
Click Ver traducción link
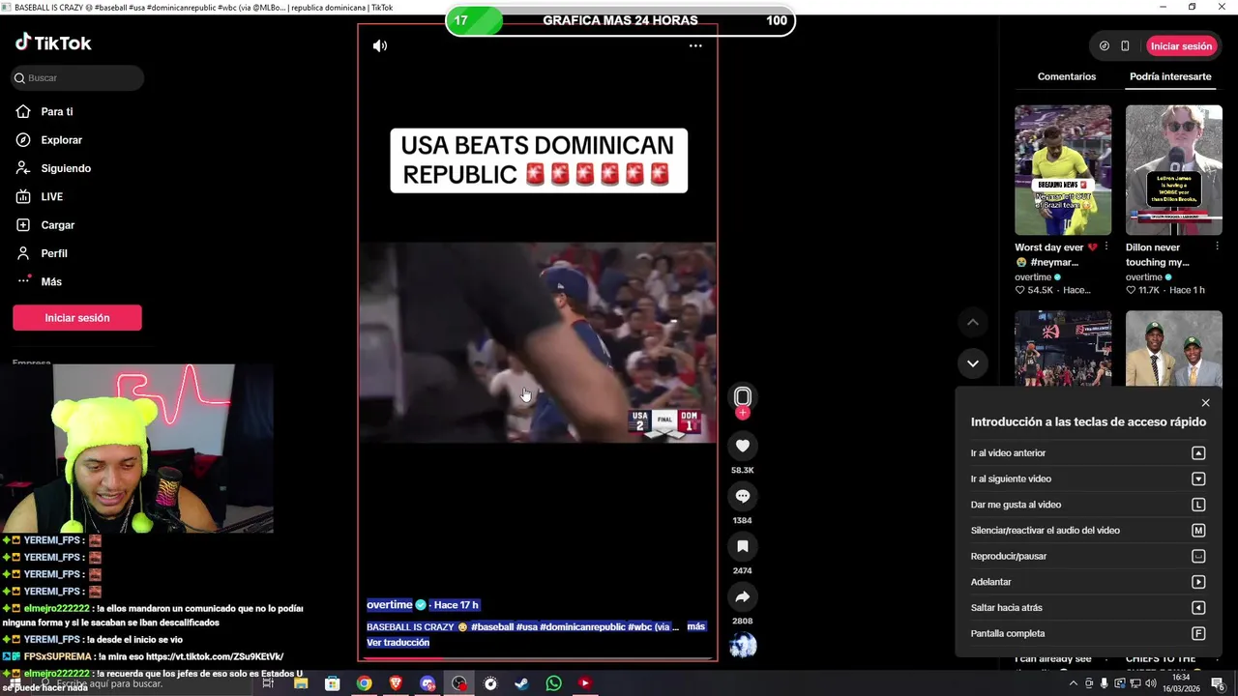point(398,642)
